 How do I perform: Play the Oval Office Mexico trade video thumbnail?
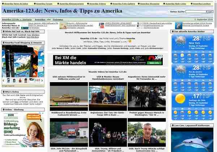108,96
